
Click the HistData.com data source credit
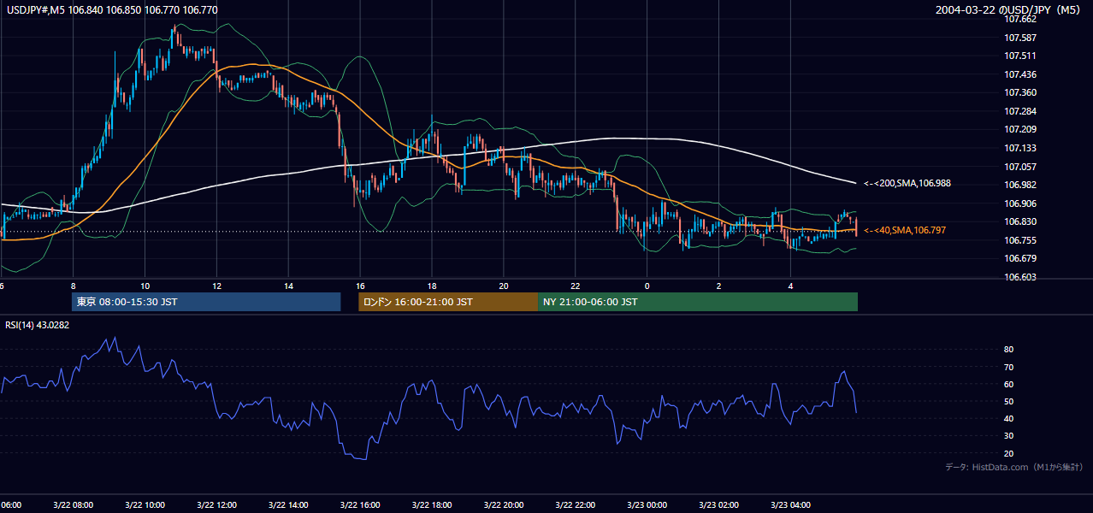pyautogui.click(x=1014, y=467)
